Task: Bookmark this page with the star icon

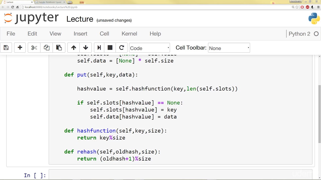Action: pyautogui.click(x=297, y=7)
